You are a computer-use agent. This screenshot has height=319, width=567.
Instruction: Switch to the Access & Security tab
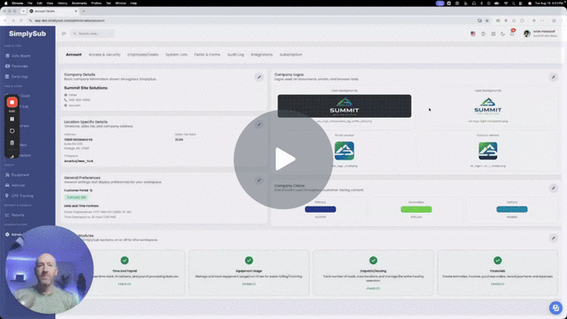105,55
